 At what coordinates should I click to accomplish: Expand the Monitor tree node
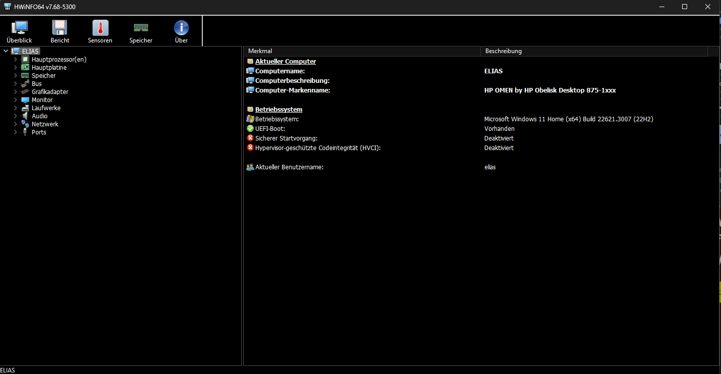coord(15,100)
